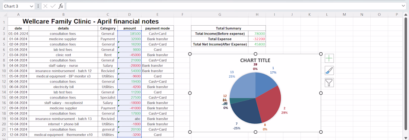Click the formula bar Cancel X icon
This screenshot has height=140, width=409.
(45, 6)
